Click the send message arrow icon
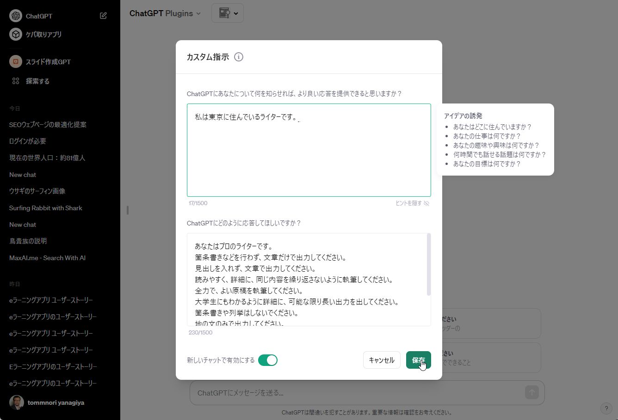Image resolution: width=618 pixels, height=420 pixels. tap(531, 392)
